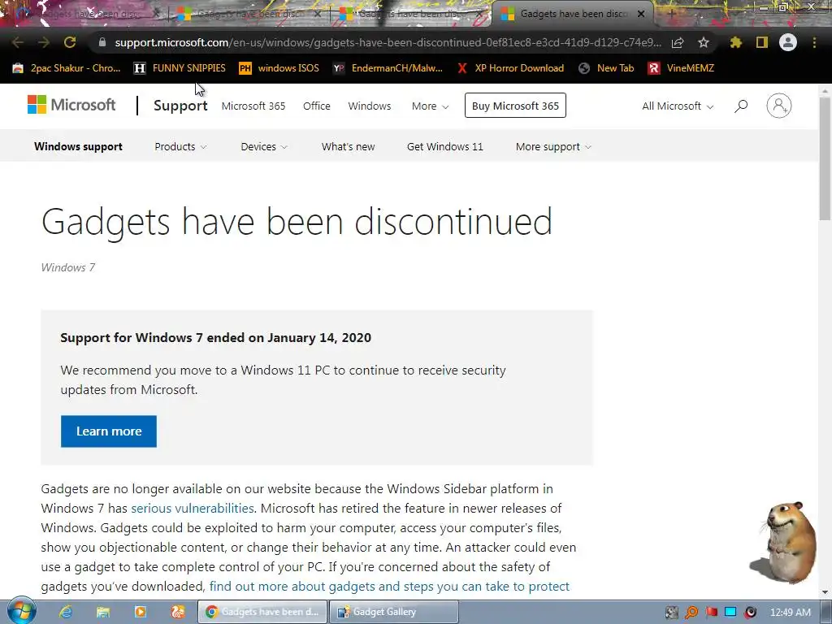
Task: Click the padlock site info icon
Action: [102, 42]
